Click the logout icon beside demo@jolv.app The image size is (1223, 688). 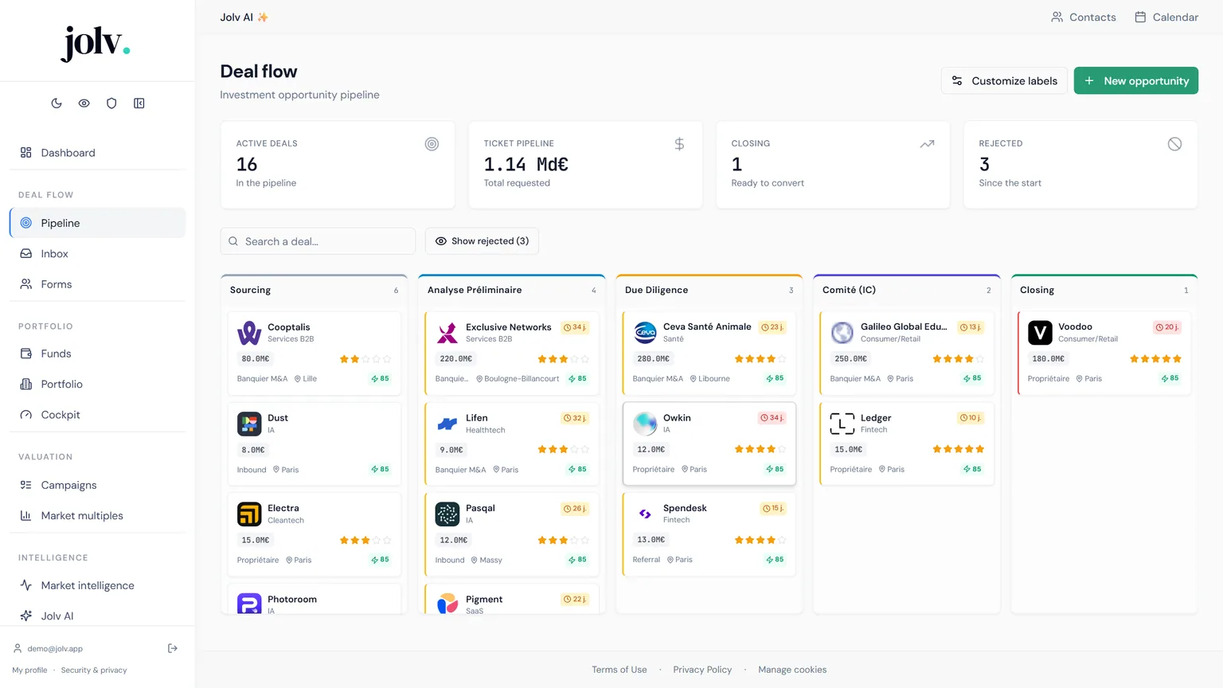tap(173, 648)
